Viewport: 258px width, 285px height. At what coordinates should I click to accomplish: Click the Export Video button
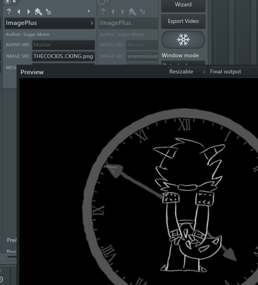point(183,21)
